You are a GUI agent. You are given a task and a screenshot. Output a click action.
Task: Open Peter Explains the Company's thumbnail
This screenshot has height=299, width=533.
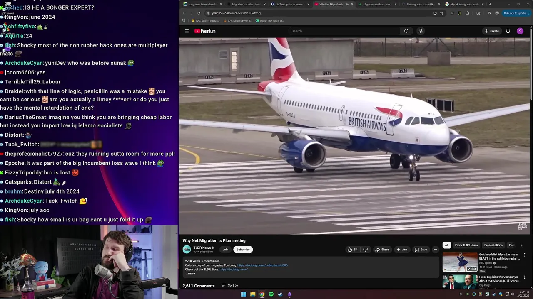[x=460, y=282]
